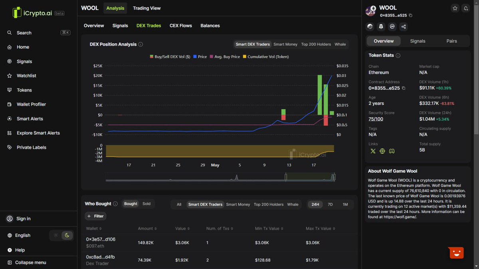Open the Balances tab

pyautogui.click(x=210, y=26)
